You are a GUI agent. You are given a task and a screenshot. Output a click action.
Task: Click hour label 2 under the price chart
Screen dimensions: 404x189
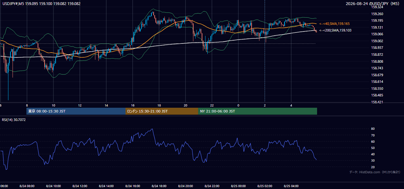(265, 105)
